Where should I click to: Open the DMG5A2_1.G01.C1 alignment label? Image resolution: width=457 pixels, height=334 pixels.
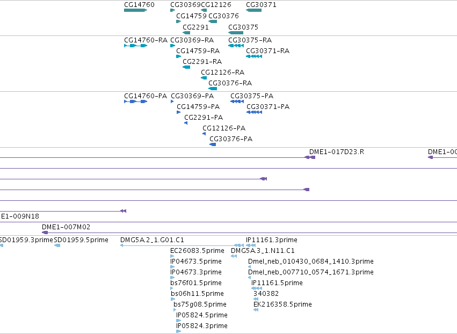tap(152, 240)
